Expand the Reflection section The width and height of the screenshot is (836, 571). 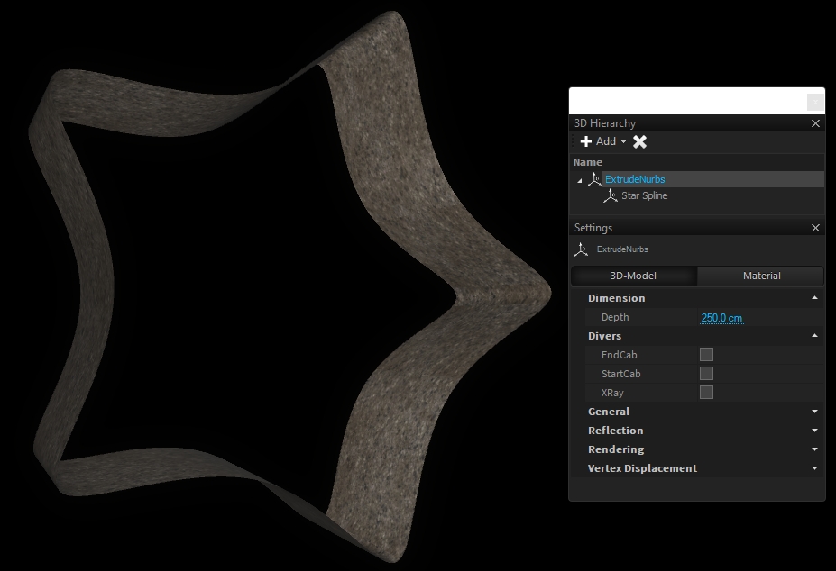click(814, 431)
